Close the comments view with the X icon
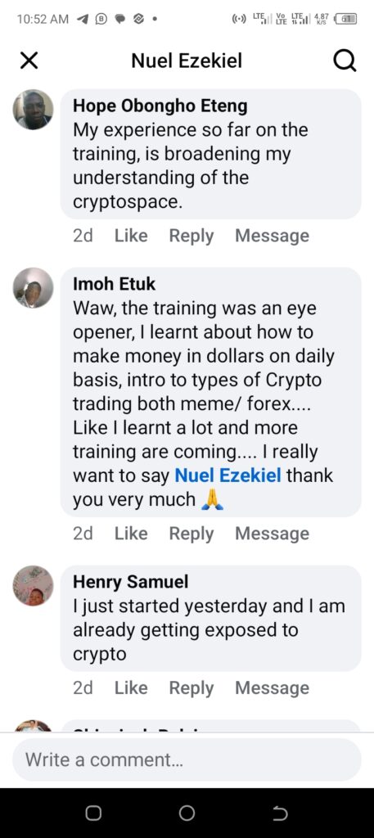Image resolution: width=374 pixels, height=838 pixels. point(29,61)
